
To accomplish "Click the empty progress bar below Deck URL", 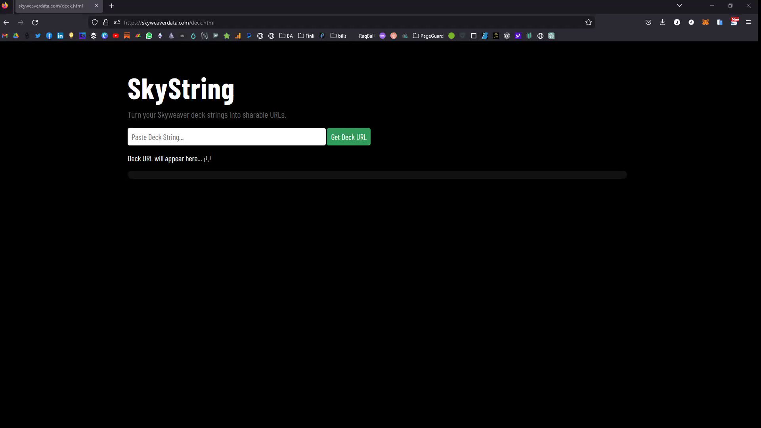I will 377,175.
